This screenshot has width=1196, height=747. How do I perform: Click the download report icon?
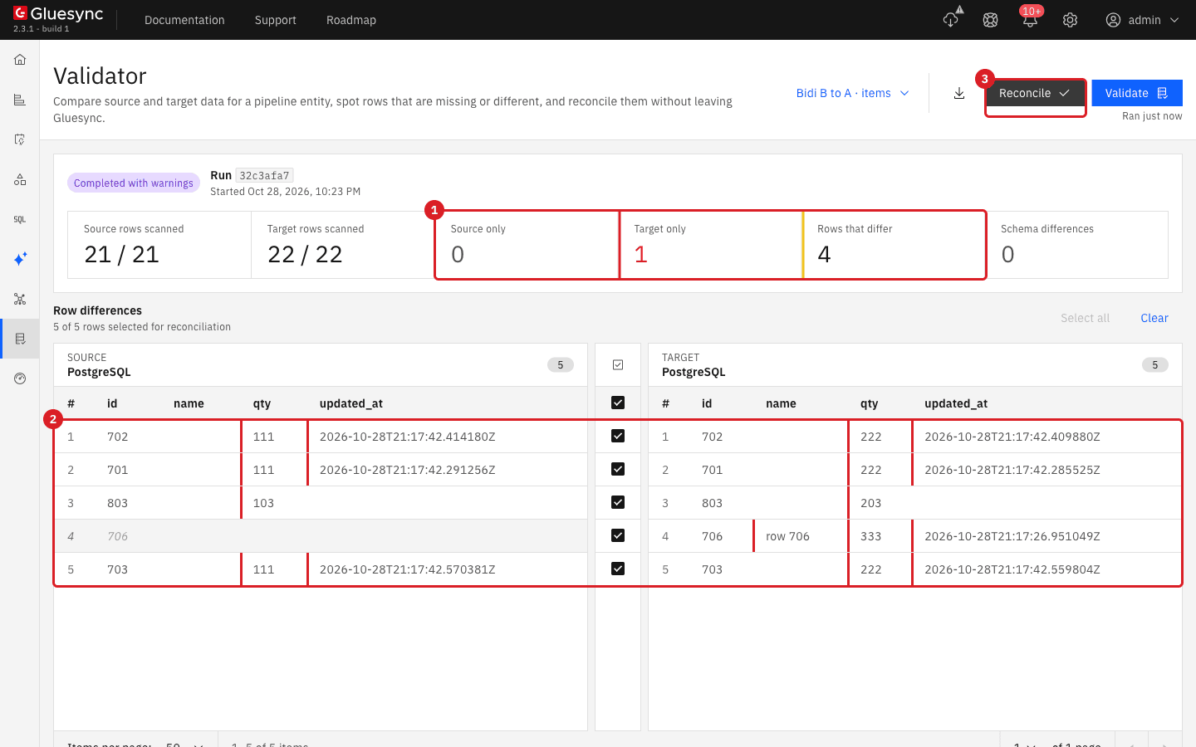coord(959,93)
